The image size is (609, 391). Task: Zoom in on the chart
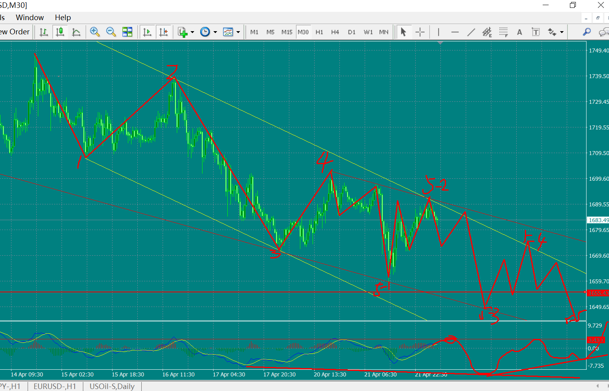click(95, 32)
